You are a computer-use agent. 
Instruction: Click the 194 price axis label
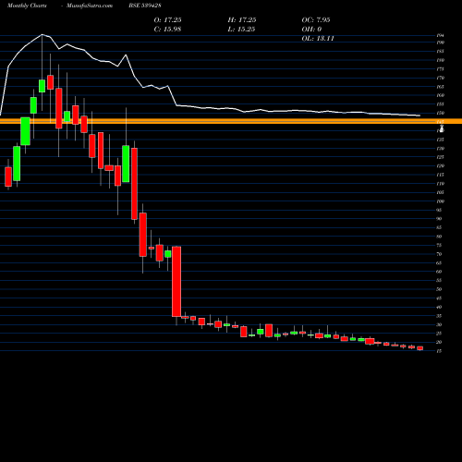tap(441, 35)
